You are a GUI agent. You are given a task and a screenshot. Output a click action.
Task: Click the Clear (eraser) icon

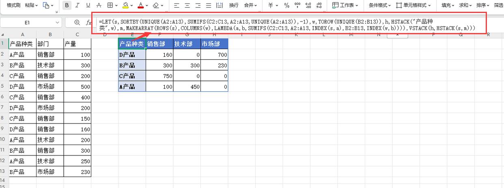156,5
